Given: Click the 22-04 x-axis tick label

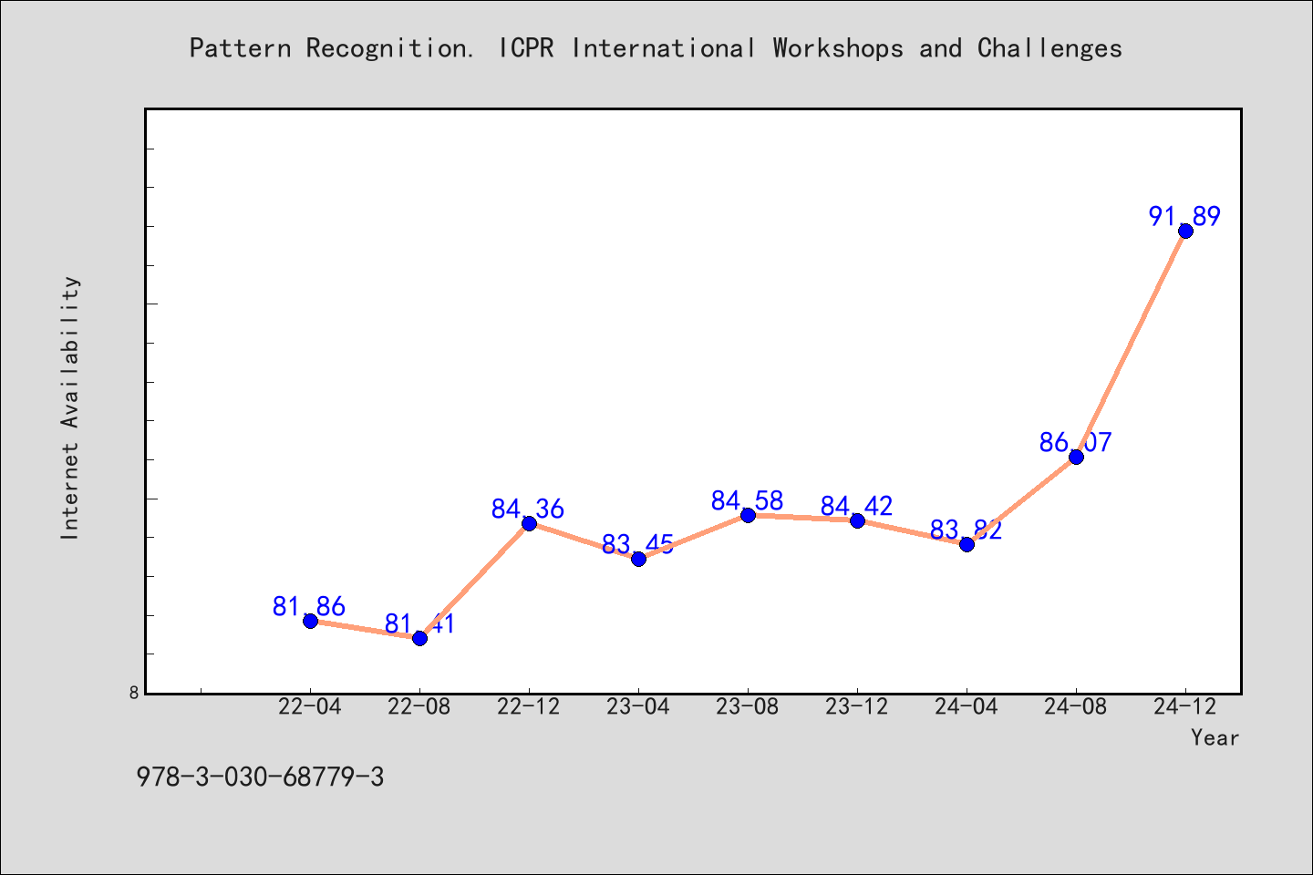Looking at the screenshot, I should coord(310,707).
